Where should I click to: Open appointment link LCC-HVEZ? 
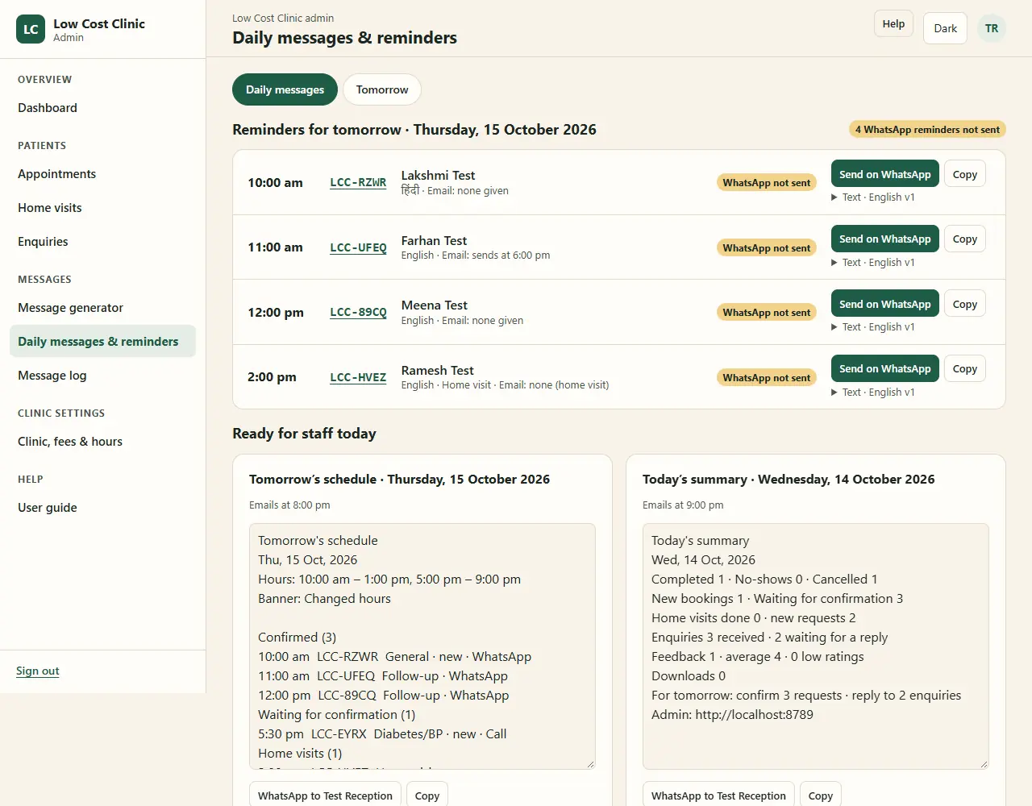358,377
